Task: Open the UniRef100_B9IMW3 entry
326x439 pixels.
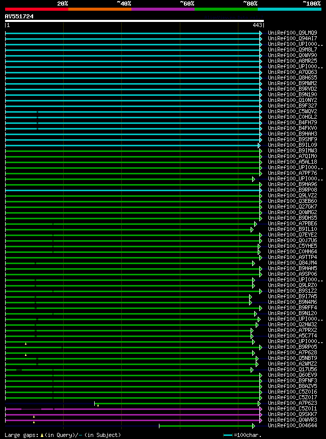Action: pos(292,151)
